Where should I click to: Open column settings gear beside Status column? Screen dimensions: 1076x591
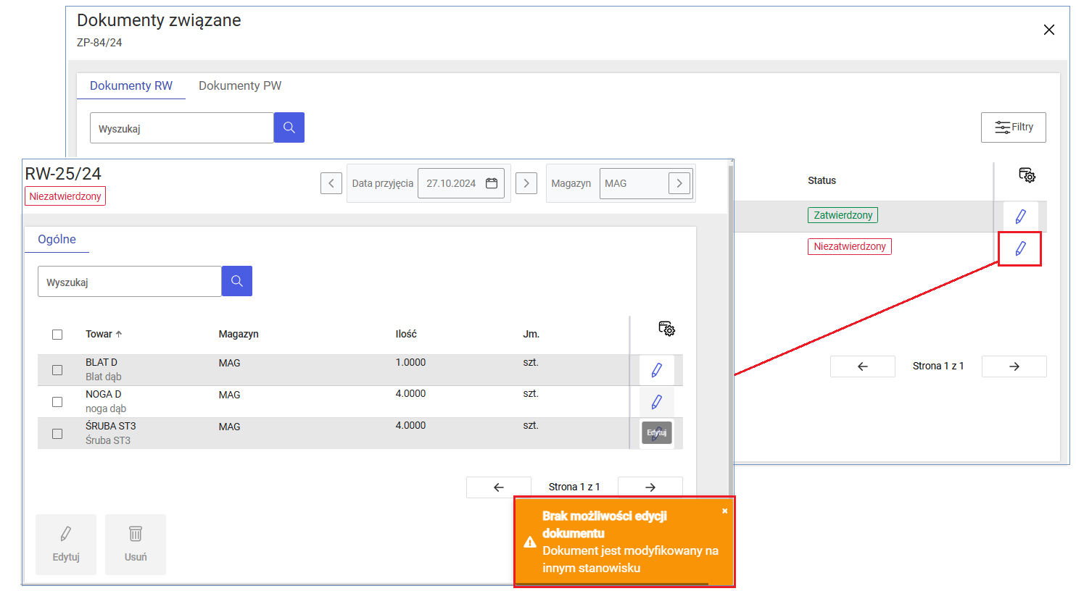tap(1027, 175)
